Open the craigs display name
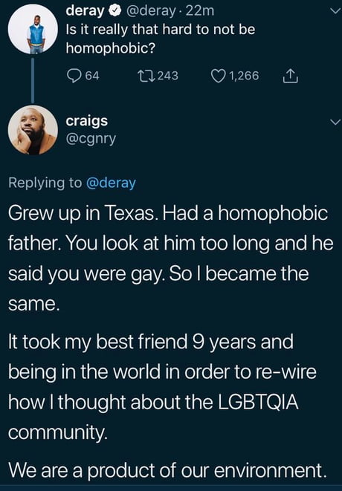 [87, 121]
